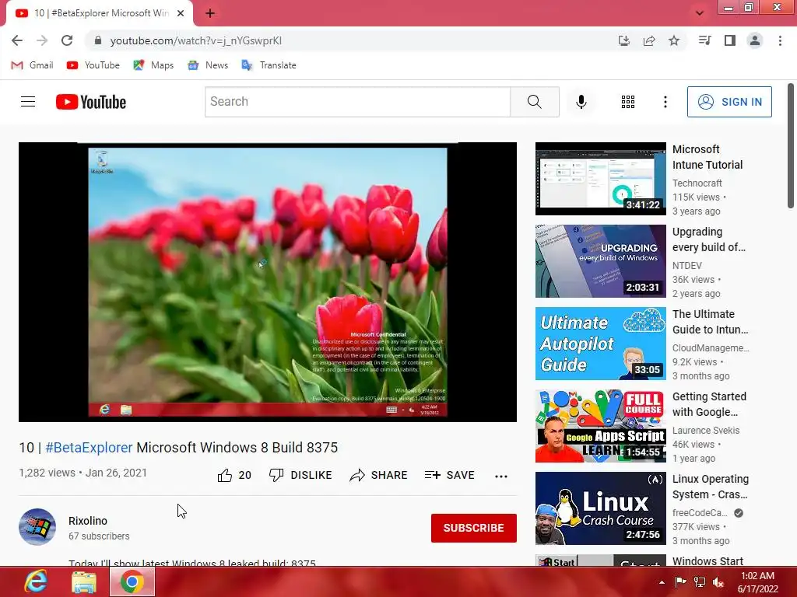Viewport: 797px width, 597px height.
Task: Open a new browser tab
Action: pos(210,13)
